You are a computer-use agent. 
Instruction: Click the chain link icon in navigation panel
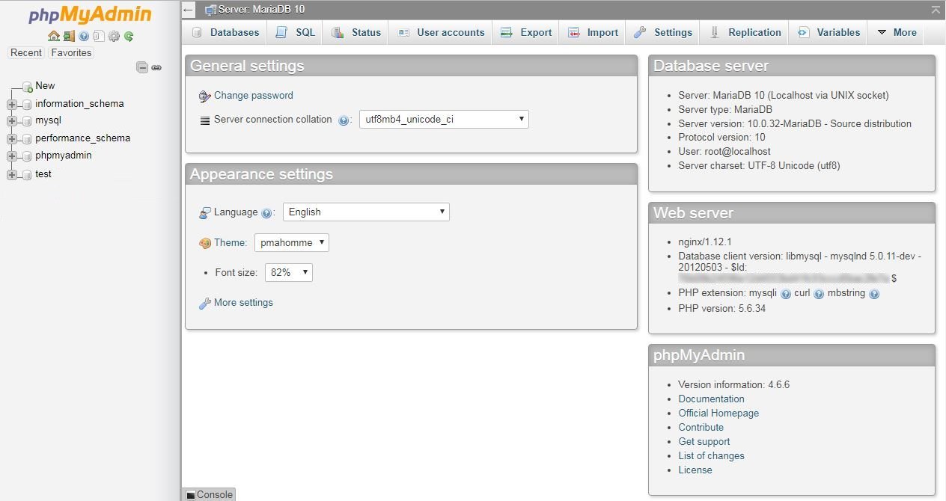[x=156, y=67]
